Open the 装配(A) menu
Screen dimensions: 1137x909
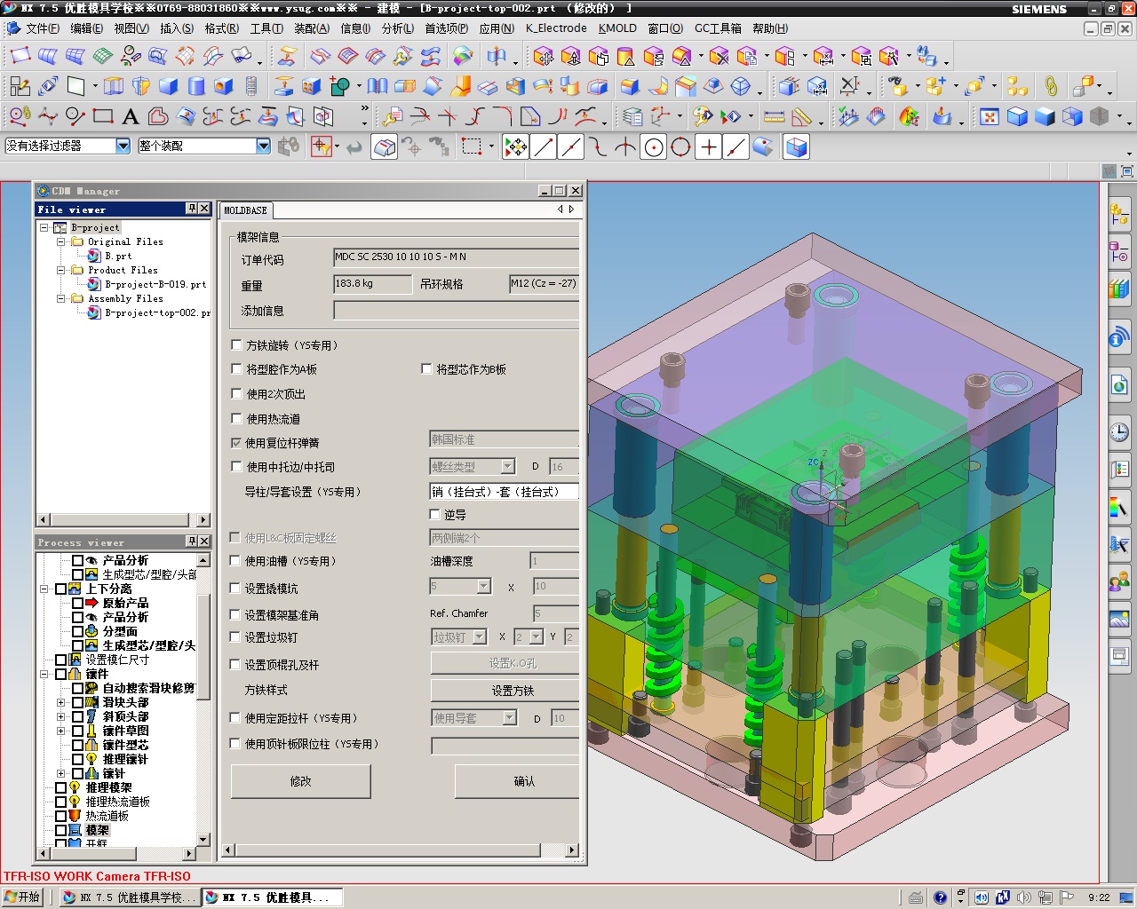coord(311,28)
